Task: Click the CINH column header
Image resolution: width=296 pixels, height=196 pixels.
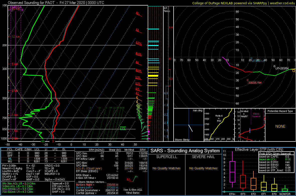Action: coord(28,150)
